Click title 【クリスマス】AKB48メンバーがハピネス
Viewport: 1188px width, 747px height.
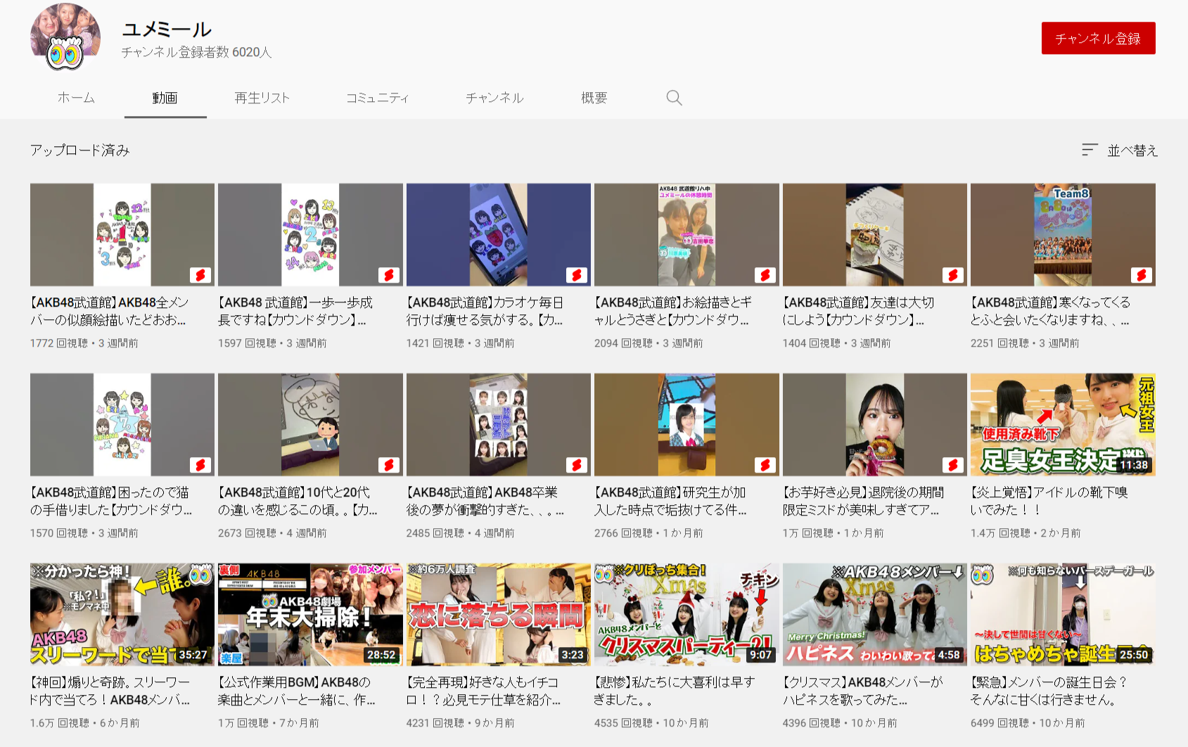pyautogui.click(x=863, y=691)
